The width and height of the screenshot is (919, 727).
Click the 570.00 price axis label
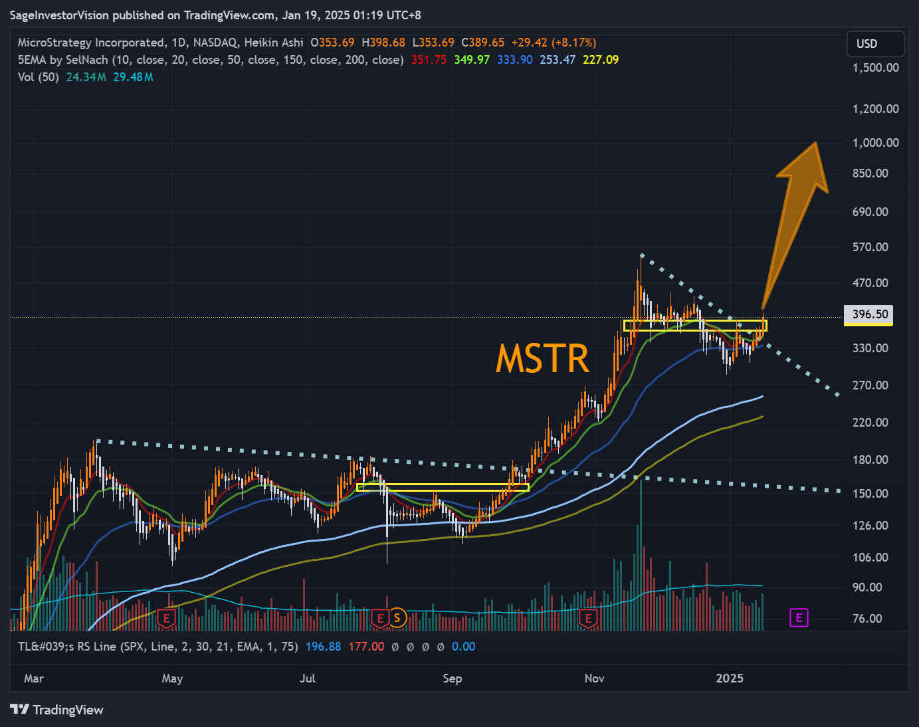[870, 247]
